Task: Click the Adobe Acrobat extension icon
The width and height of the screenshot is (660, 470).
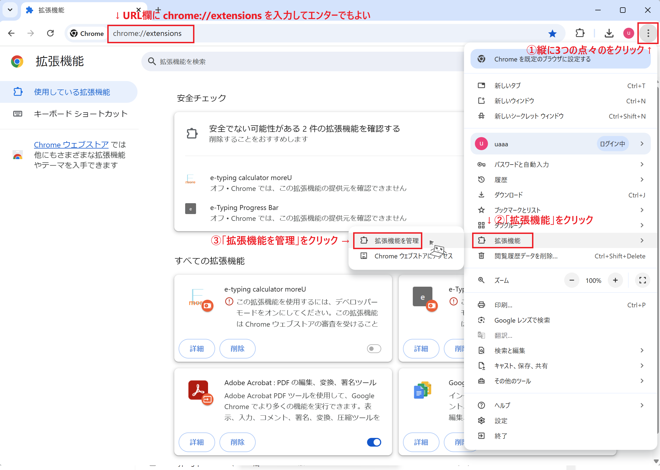Action: coord(198,390)
